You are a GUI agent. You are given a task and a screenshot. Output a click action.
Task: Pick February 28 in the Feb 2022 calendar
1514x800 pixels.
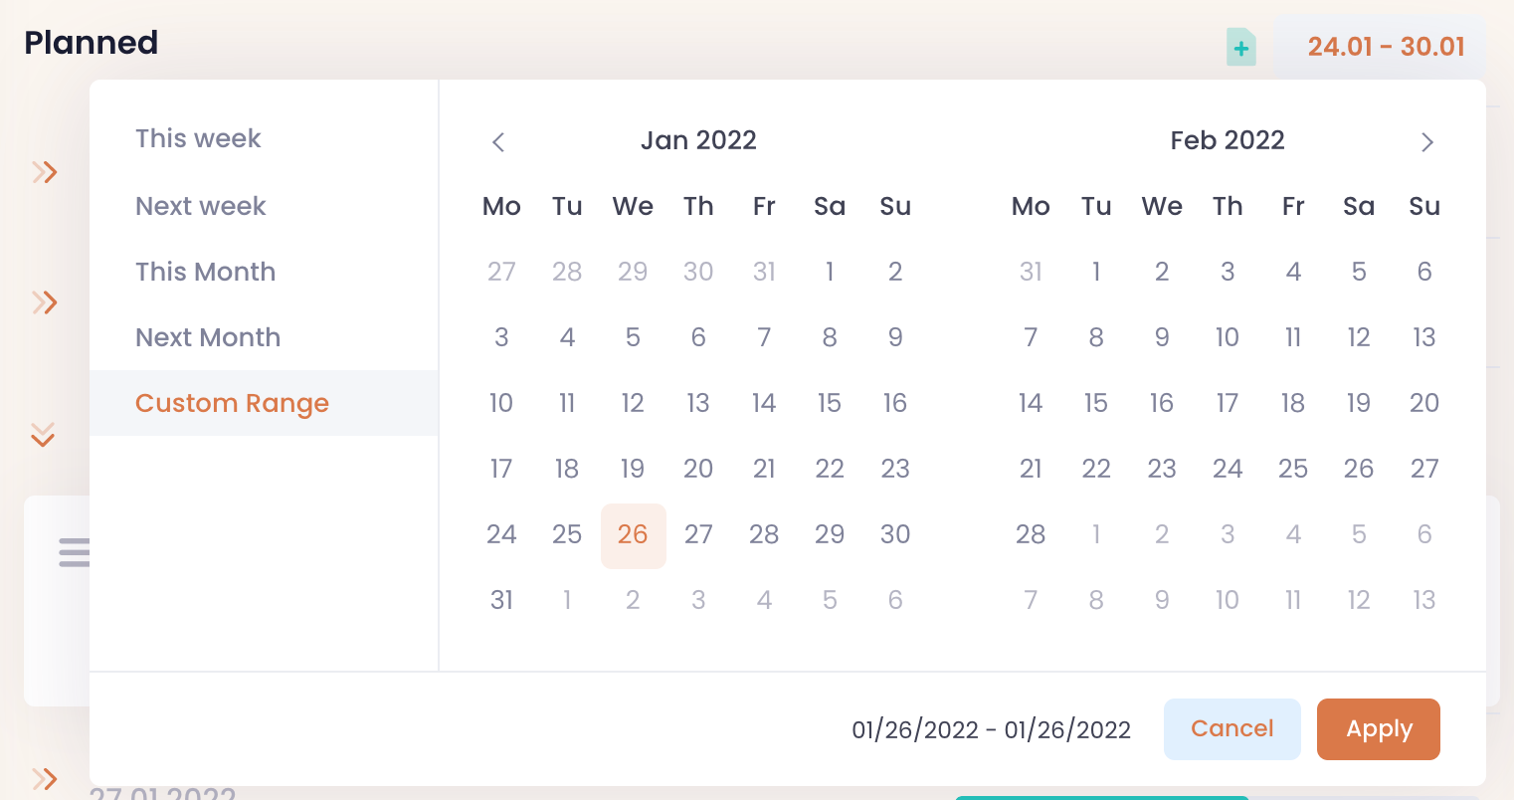tap(1031, 534)
